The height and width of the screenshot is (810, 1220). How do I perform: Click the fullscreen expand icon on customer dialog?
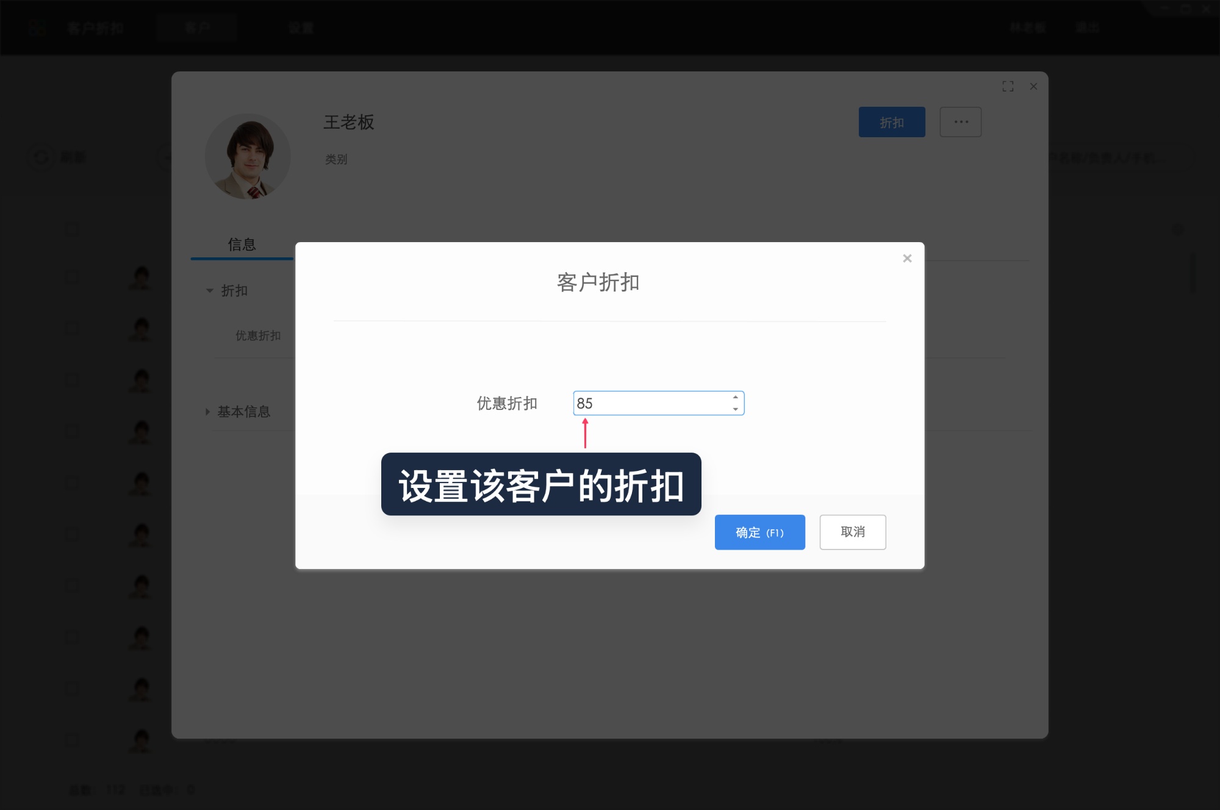click(x=1008, y=86)
